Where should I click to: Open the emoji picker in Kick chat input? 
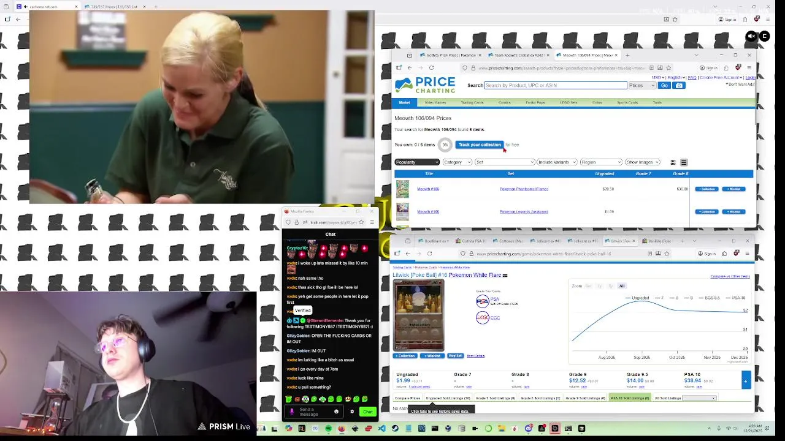click(336, 412)
